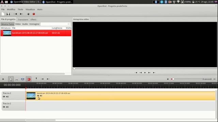Clear the search field using its icon
Image resolution: width=218 pixels, height=122 pixels.
(x=69, y=24)
